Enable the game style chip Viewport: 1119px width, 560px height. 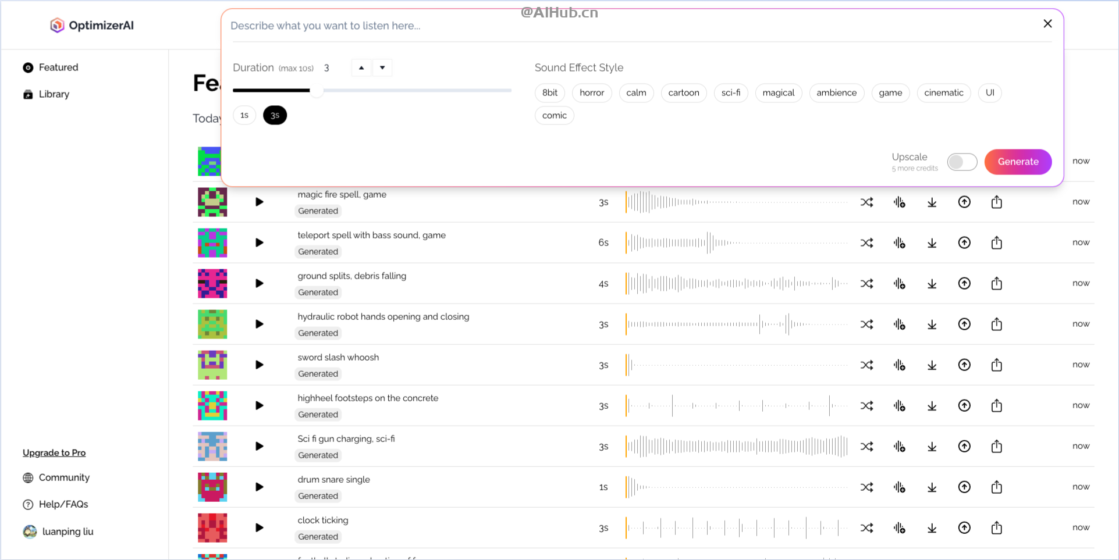click(x=890, y=93)
